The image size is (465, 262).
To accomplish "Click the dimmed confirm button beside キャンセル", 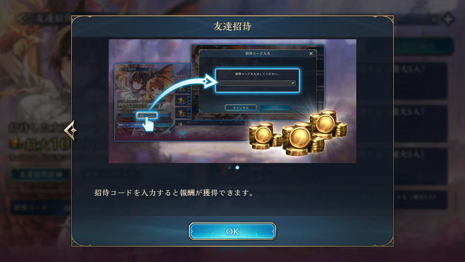I will pyautogui.click(x=275, y=108).
